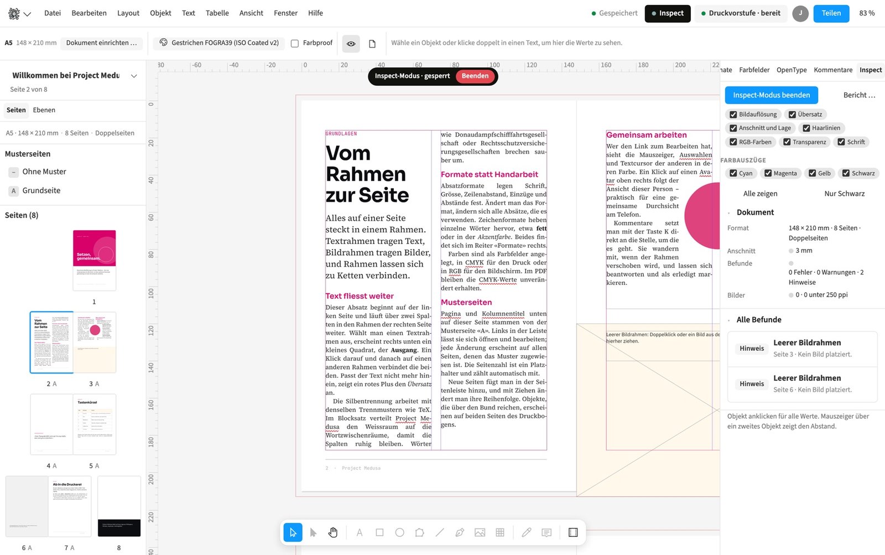
Task: Switch to the Kommentare panel tab
Action: tap(833, 70)
